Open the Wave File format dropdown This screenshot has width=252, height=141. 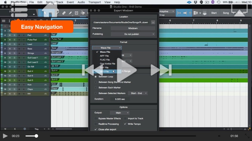107,48
